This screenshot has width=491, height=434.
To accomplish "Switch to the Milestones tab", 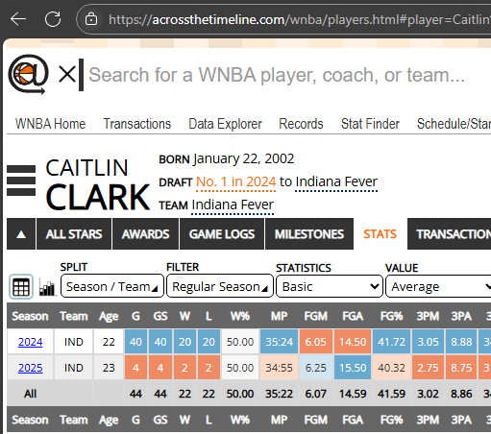I will coord(309,234).
